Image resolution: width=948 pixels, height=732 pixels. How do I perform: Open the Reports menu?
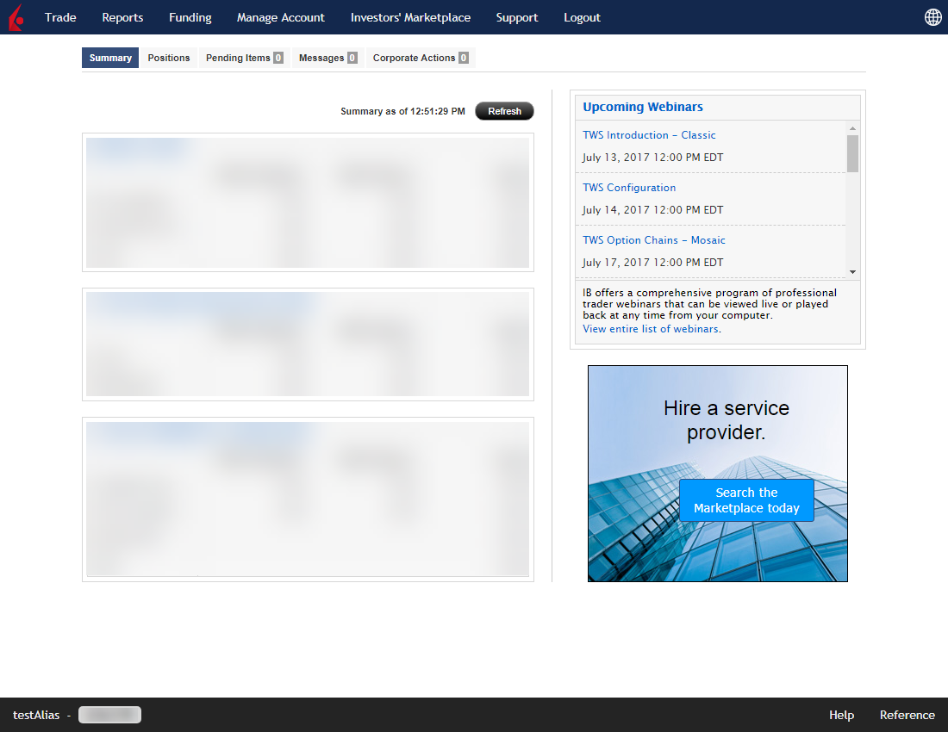click(x=122, y=17)
